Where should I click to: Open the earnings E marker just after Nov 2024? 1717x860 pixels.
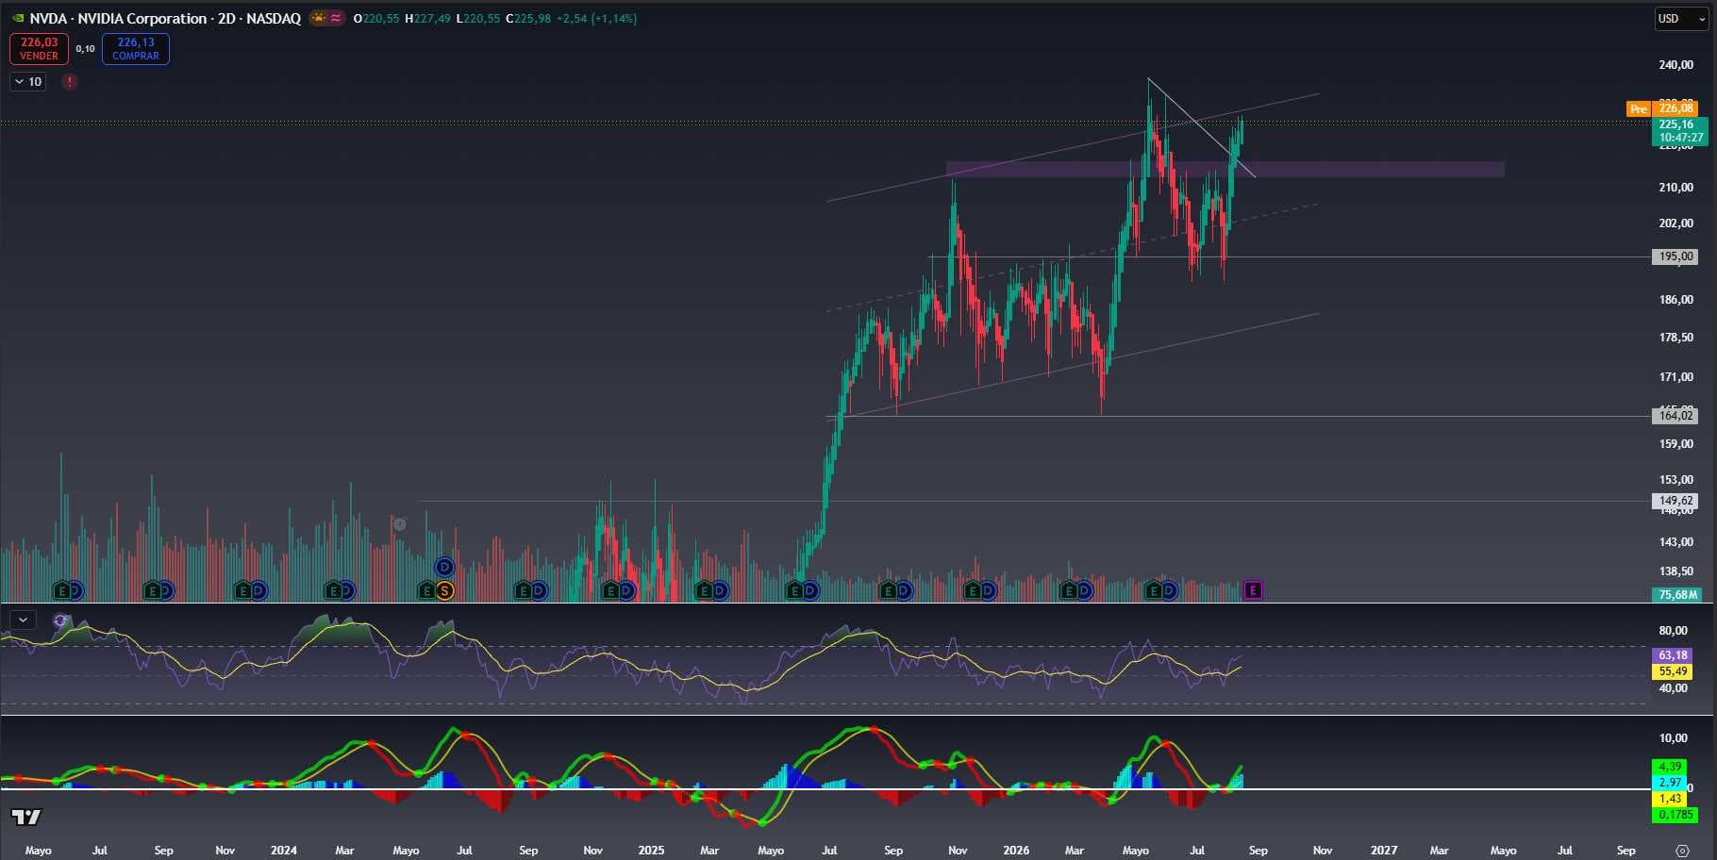click(610, 591)
